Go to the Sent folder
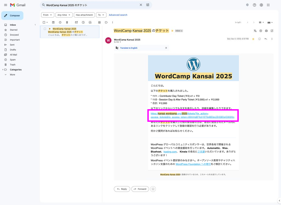Image resolution: width=281 pixels, height=205 pixels. [12, 45]
